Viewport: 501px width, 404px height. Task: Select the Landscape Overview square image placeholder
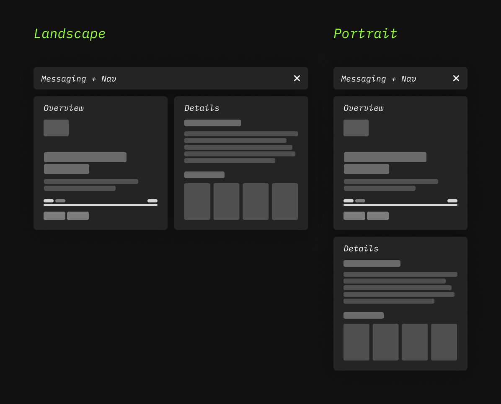pos(56,128)
